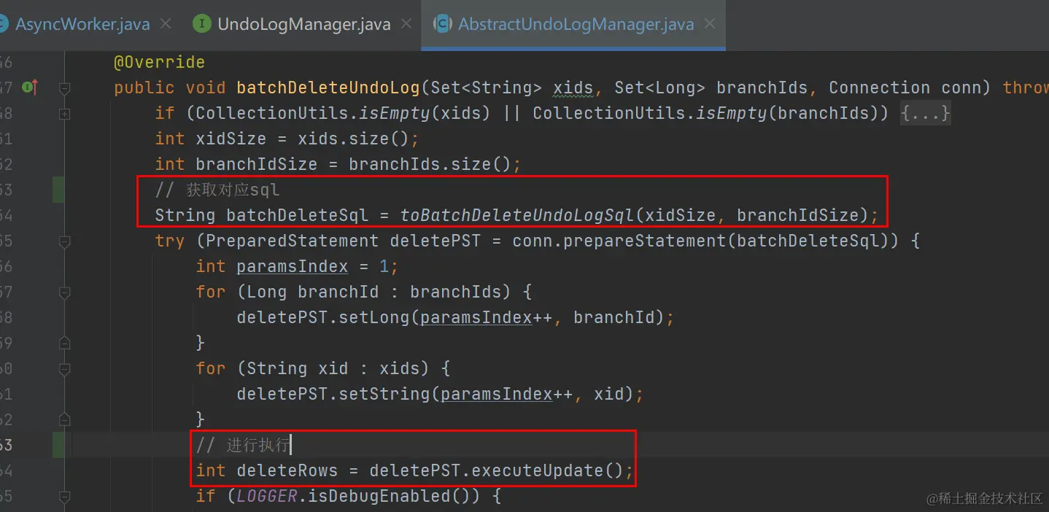
Task: Collapse the for String xid loop fold marker
Action: point(65,369)
